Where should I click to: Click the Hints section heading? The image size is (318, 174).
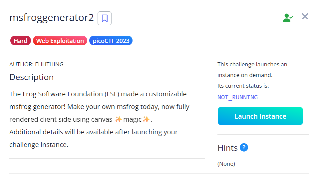[227, 148]
